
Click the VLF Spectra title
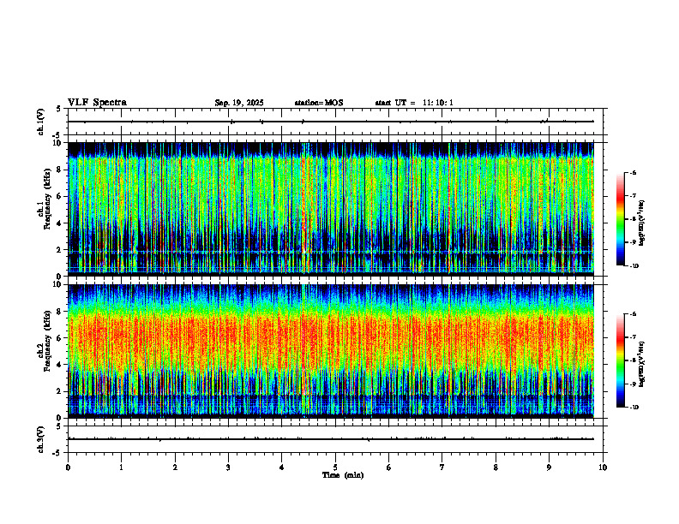97,103
